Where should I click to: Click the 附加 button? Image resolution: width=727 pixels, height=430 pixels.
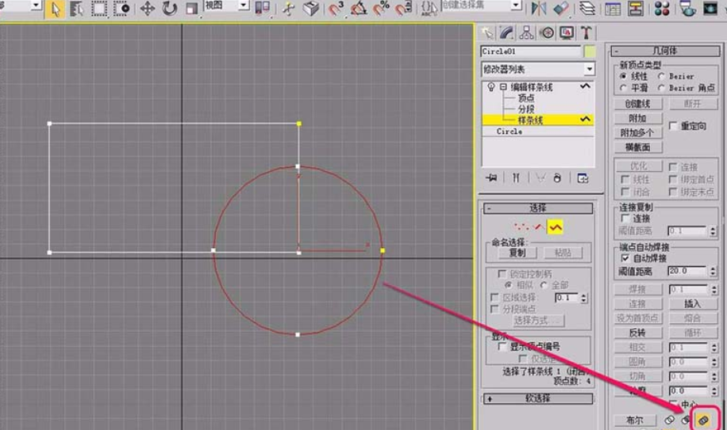637,118
